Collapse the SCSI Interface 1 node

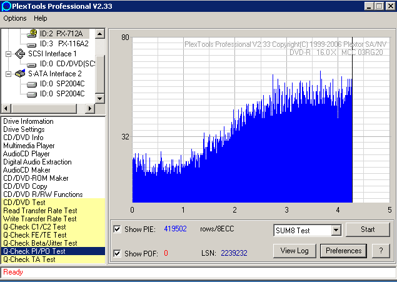point(8,54)
